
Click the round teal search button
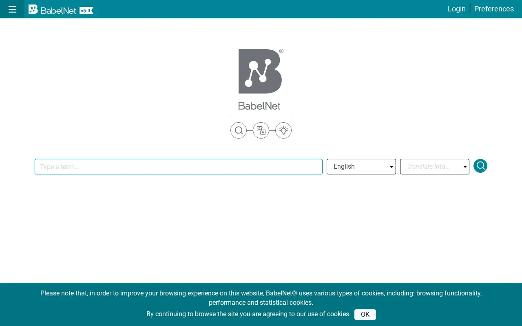480,166
